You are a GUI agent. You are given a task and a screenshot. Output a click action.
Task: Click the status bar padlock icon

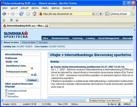(x=119, y=104)
